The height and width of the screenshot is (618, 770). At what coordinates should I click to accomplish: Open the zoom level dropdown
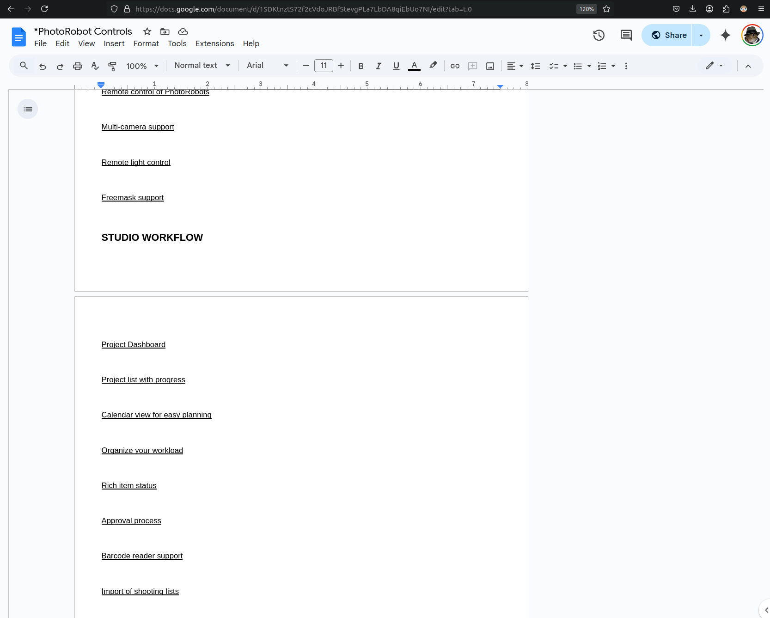(x=142, y=66)
